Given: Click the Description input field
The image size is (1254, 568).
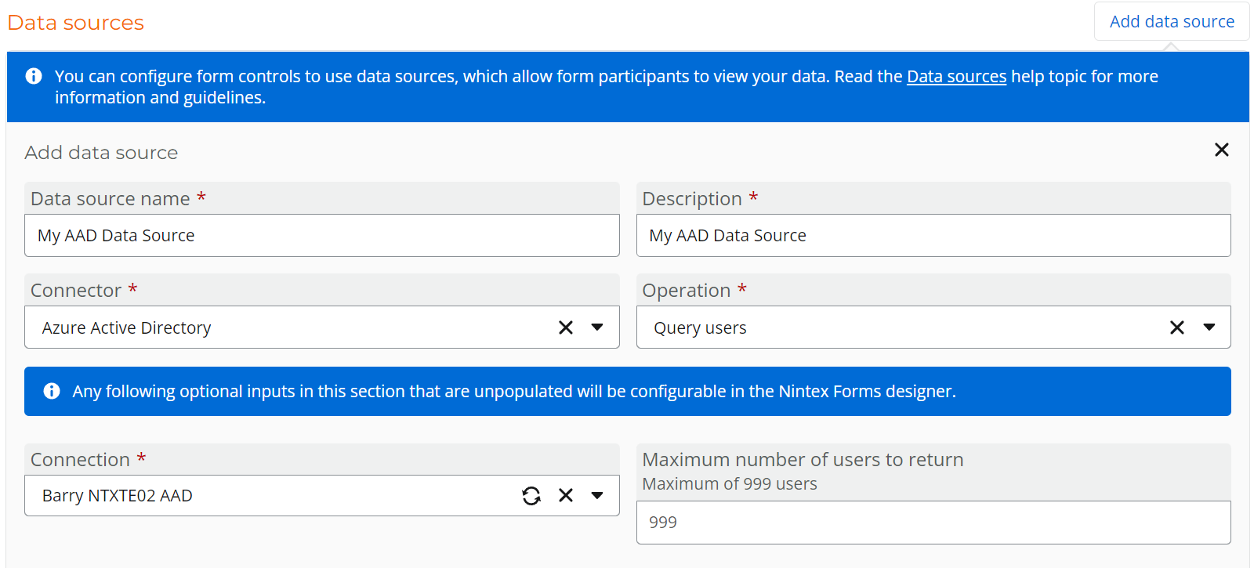Looking at the screenshot, I should tap(933, 235).
